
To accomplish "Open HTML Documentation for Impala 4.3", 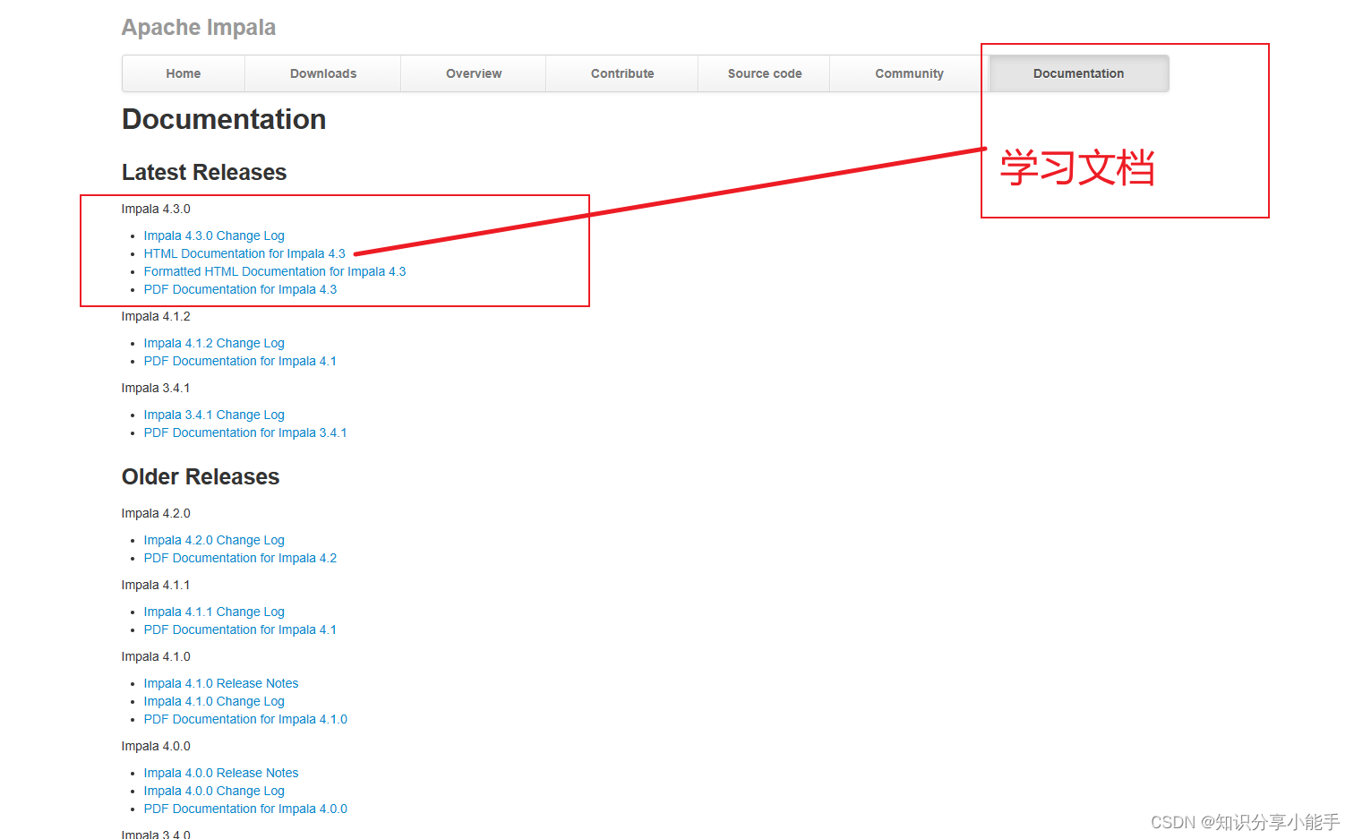I will coord(244,253).
